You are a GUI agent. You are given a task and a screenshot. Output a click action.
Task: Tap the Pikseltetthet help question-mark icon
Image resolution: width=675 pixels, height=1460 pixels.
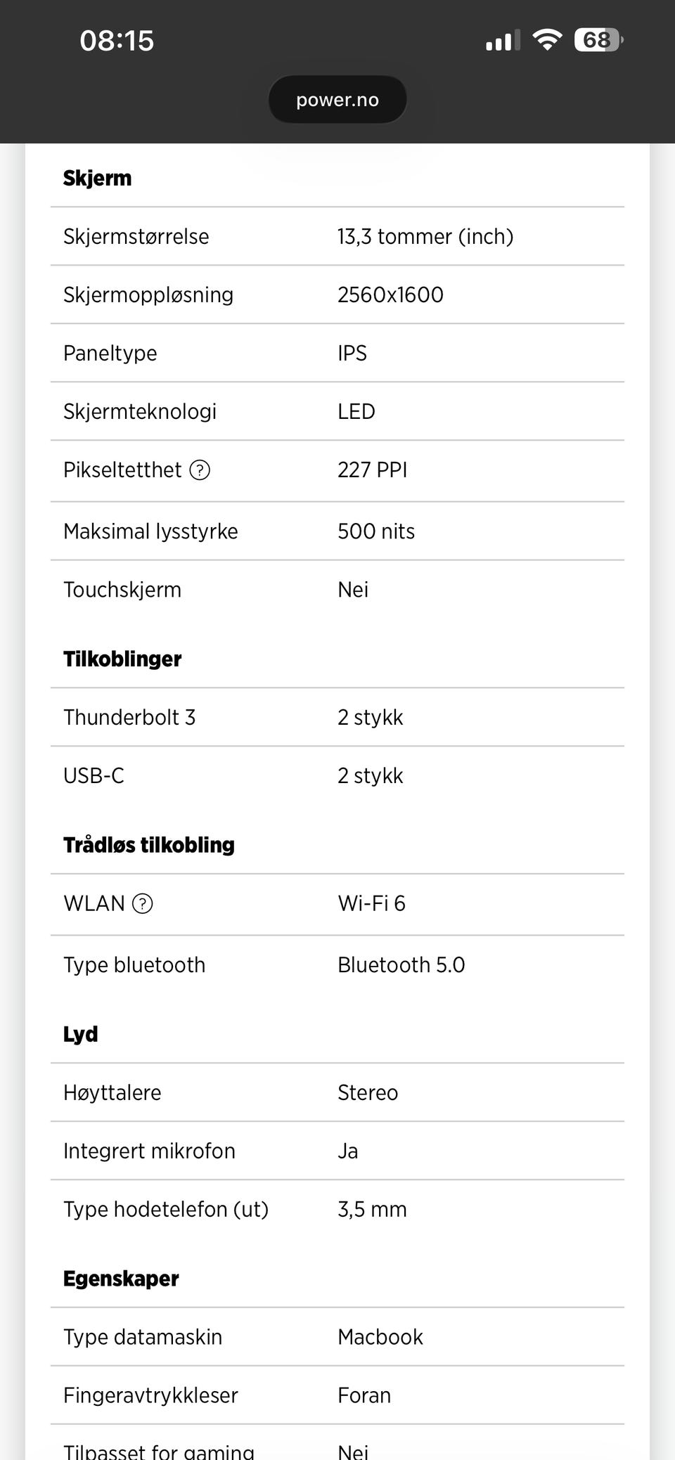coord(200,470)
